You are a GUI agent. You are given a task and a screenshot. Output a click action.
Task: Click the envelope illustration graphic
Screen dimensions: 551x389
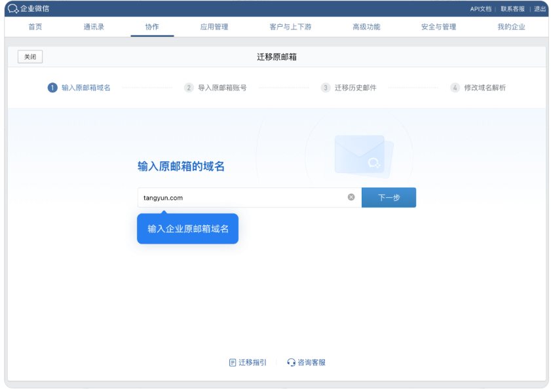click(x=360, y=156)
